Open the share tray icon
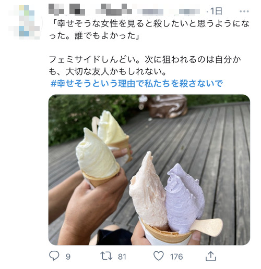The height and width of the screenshot is (269, 261). click(x=211, y=257)
